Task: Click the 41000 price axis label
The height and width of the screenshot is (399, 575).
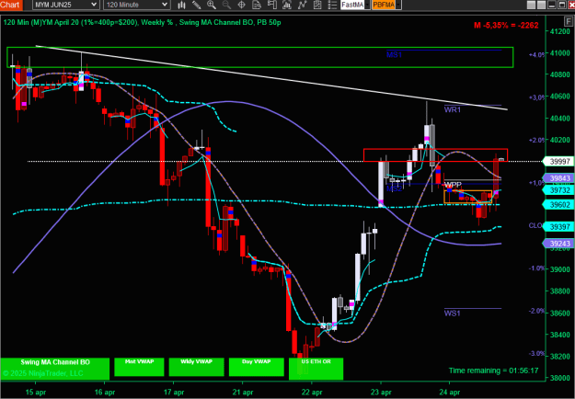Action: (560, 53)
